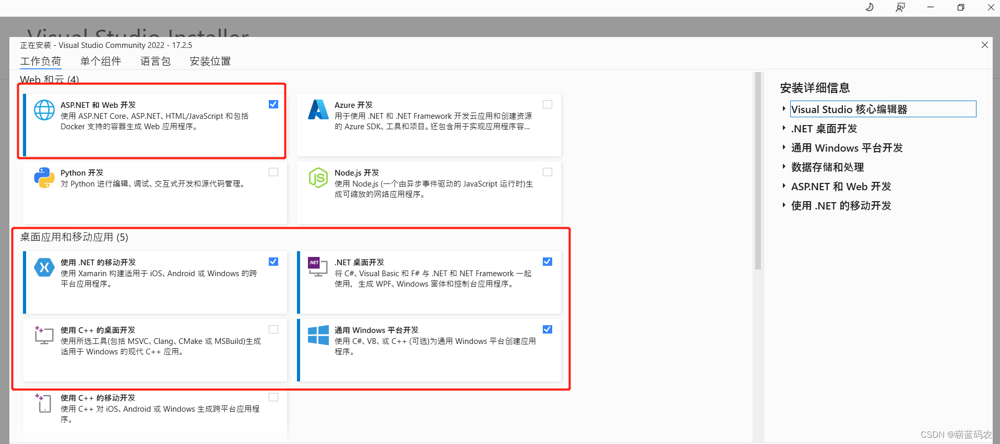This screenshot has height=444, width=1000.
Task: Check the Python 开发 workload checkbox
Action: [273, 172]
